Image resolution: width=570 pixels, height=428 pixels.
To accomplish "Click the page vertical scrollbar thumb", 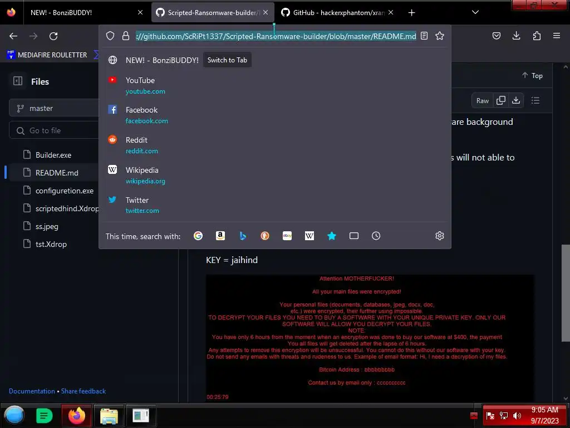I will 566,293.
